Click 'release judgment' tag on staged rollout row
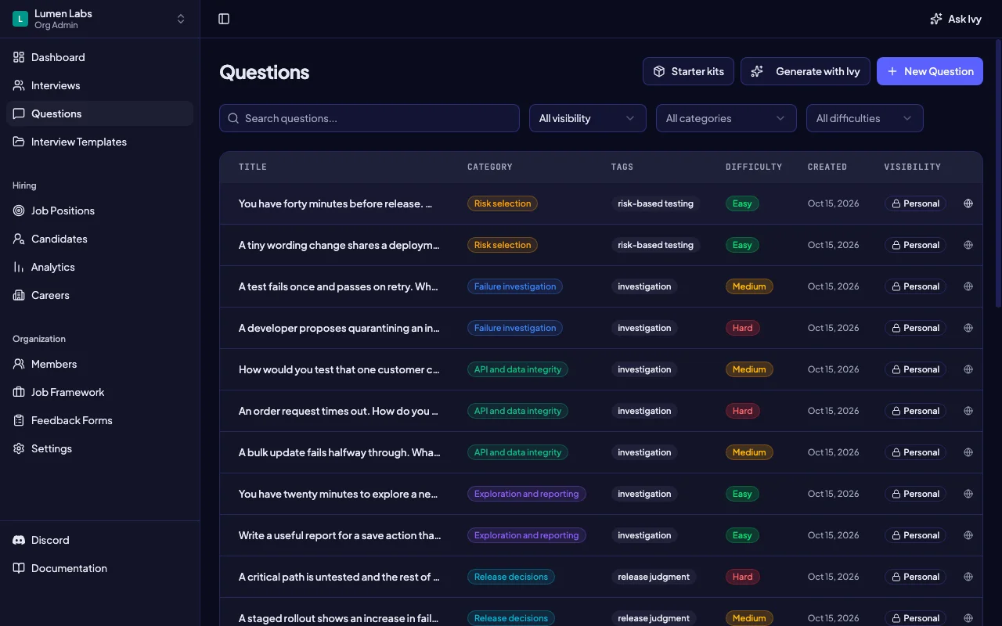The image size is (1002, 626). point(654,618)
